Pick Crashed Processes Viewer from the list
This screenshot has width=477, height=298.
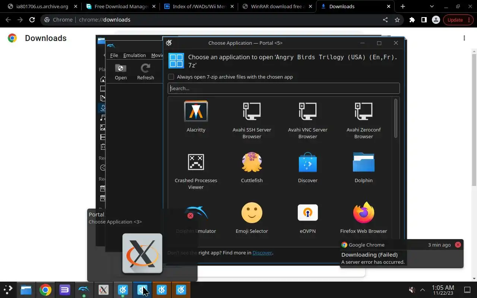[196, 171]
